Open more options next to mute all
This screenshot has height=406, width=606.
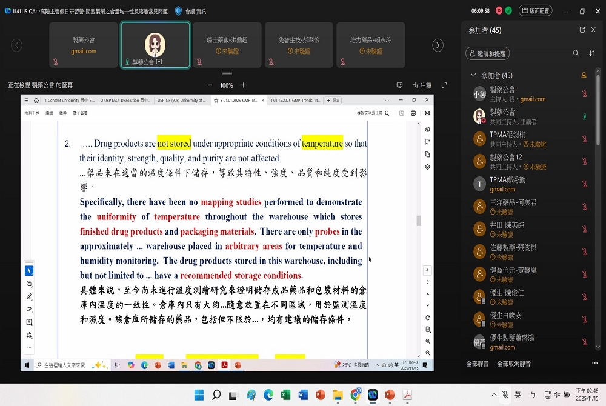click(x=594, y=364)
